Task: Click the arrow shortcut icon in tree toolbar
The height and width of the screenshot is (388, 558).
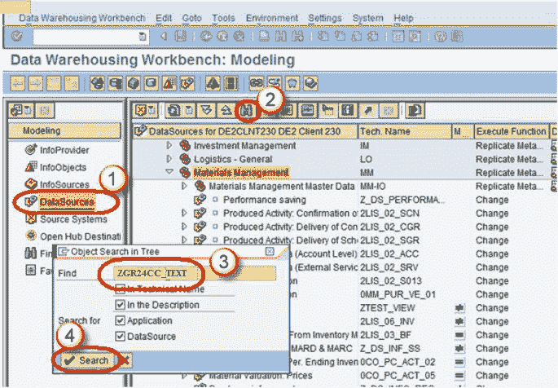Action: pos(368,111)
